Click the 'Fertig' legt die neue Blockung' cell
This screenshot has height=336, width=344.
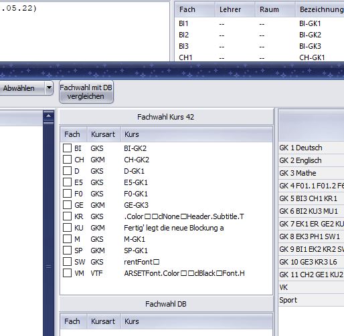point(174,228)
